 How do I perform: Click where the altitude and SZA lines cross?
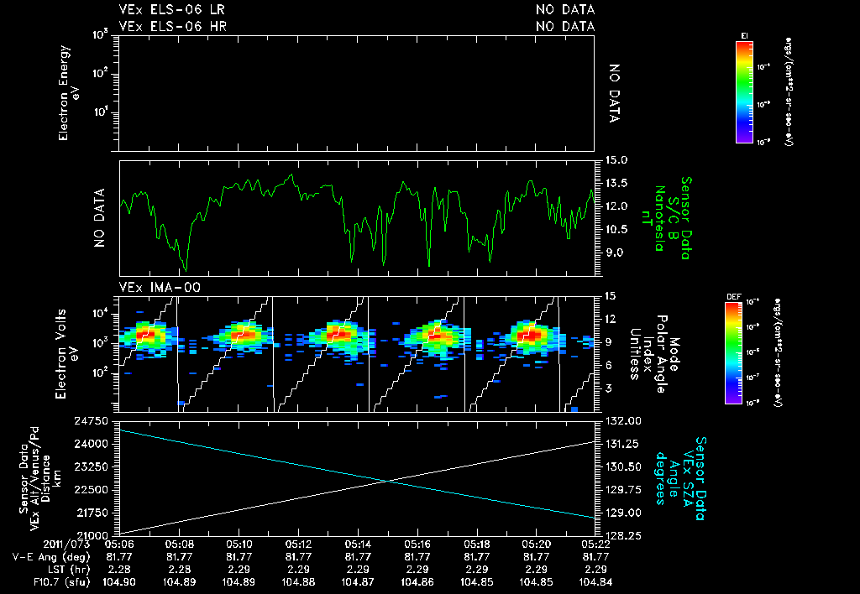pyautogui.click(x=388, y=481)
